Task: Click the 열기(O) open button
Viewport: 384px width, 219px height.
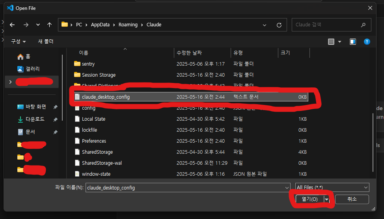Action: (x=310, y=199)
